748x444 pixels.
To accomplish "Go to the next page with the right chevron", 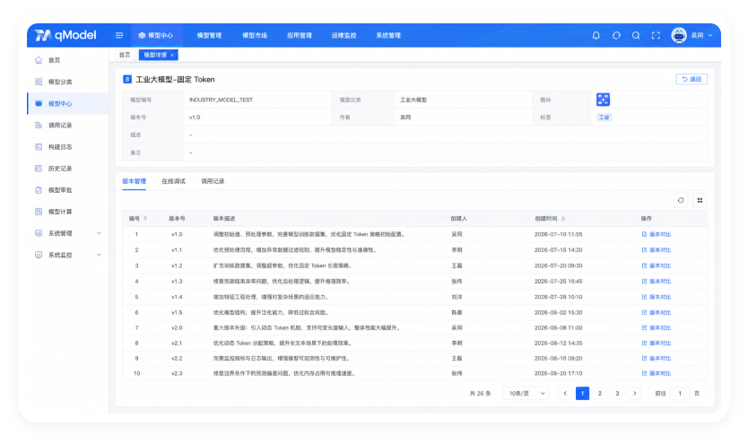I will [x=634, y=394].
